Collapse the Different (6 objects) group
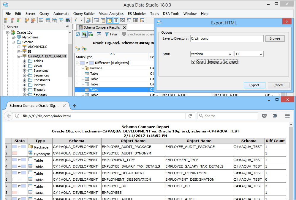 [77, 63]
